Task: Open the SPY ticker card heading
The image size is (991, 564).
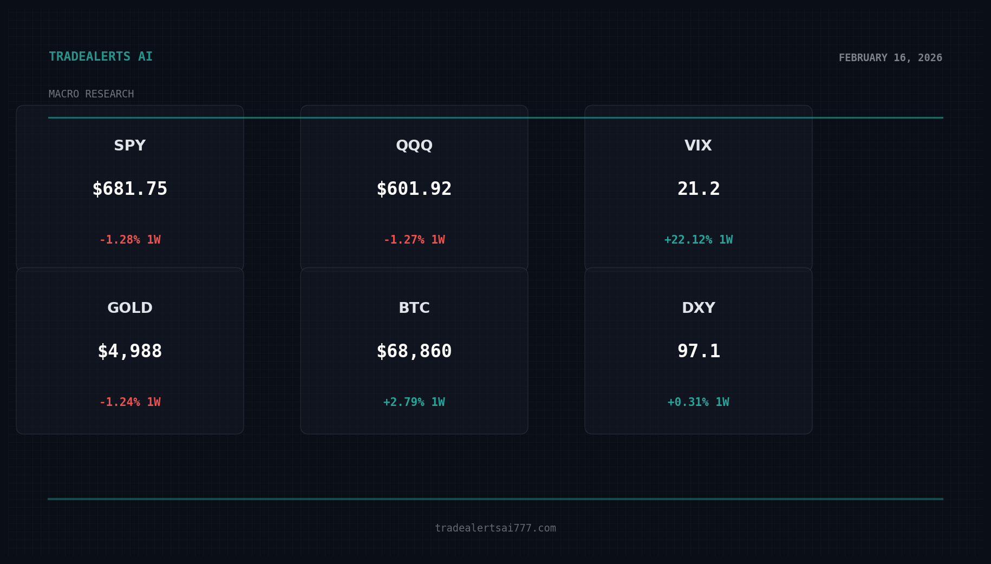Action: 130,146
